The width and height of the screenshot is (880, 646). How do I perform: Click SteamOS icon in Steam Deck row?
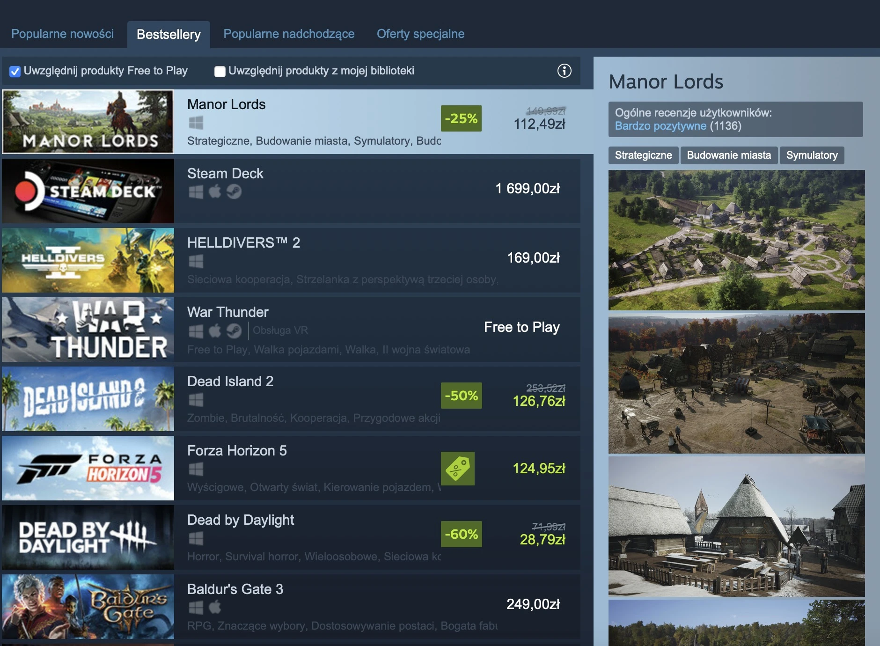(x=234, y=191)
